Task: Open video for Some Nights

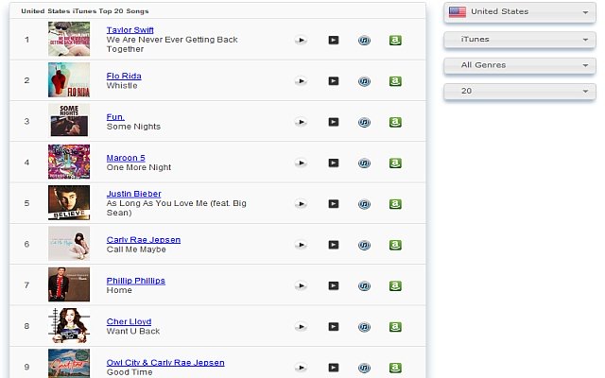Action: coord(334,122)
